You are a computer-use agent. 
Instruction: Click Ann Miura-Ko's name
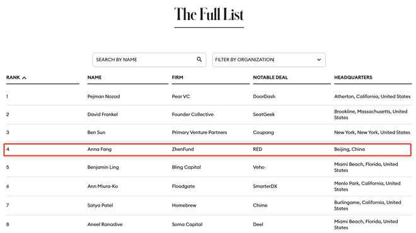coord(102,186)
